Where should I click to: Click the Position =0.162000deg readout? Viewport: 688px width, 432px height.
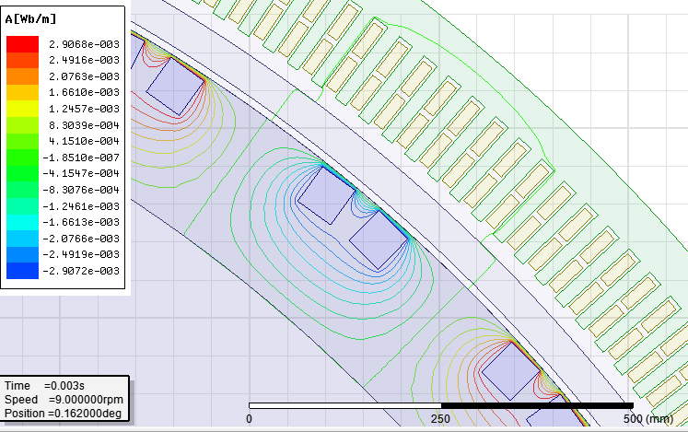coord(63,414)
